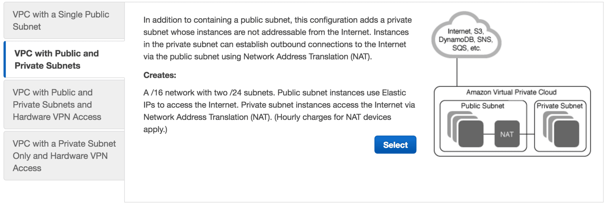This screenshot has width=606, height=206.
Task: Click the connector between NAT and Private Subnet
Action: [x=527, y=134]
